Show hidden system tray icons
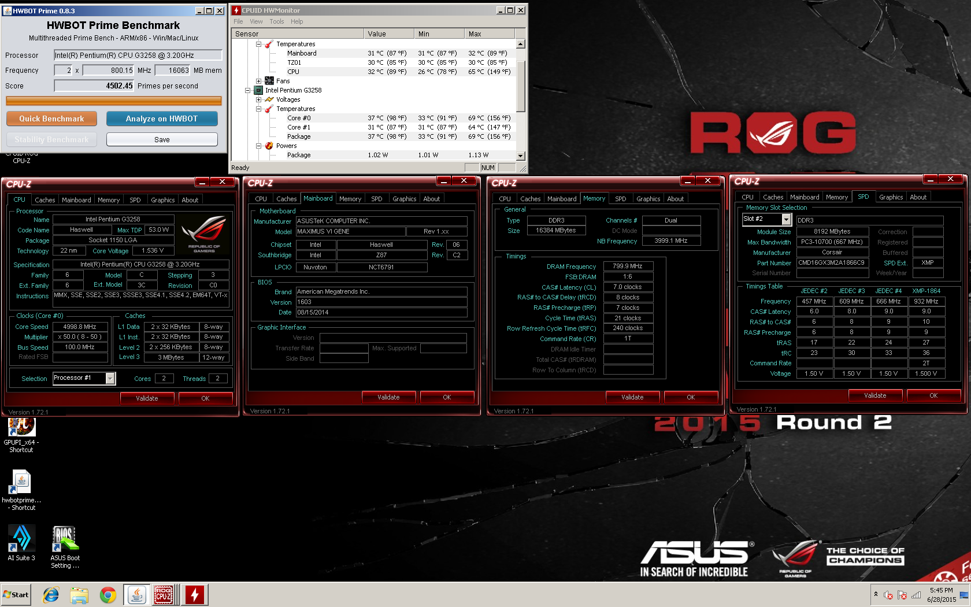 (876, 594)
